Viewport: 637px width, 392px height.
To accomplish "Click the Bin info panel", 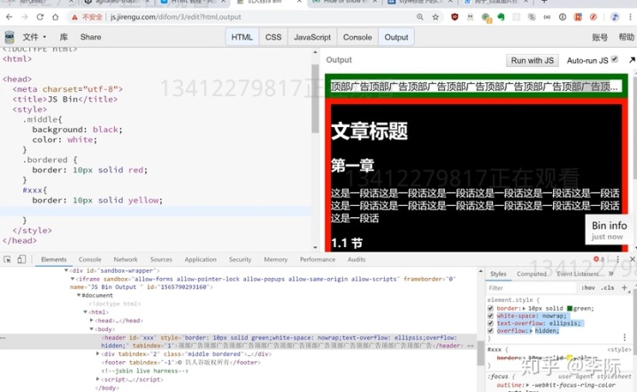I will point(609,230).
